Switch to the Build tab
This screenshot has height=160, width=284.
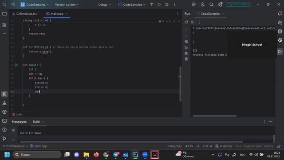click(36, 121)
